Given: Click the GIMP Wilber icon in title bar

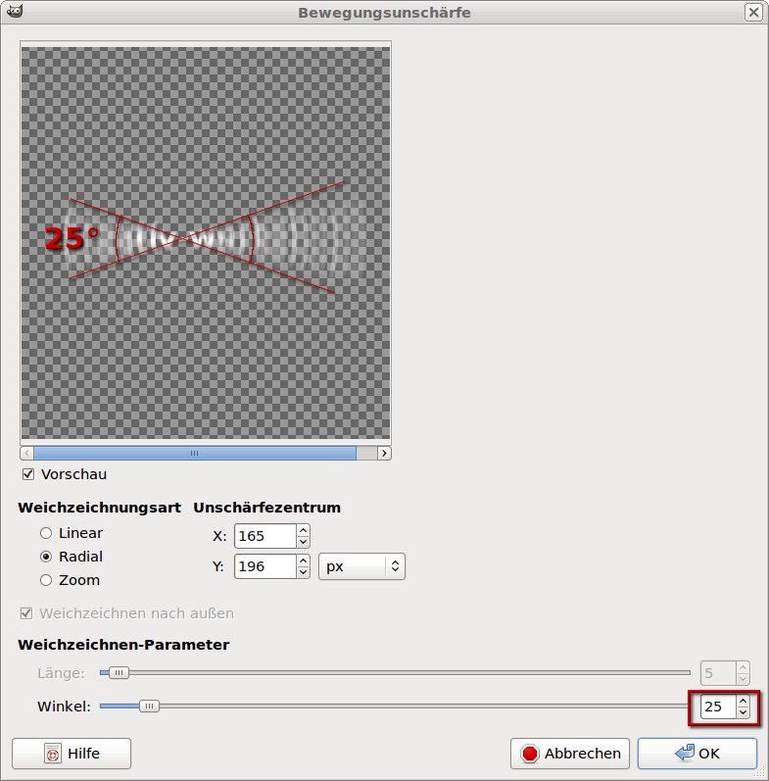Looking at the screenshot, I should (15, 12).
